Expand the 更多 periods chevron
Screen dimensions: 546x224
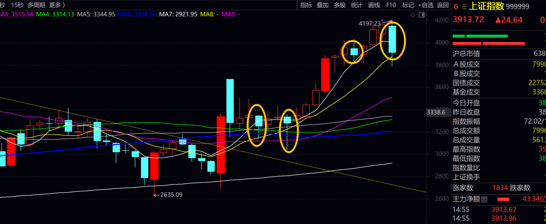[63, 5]
